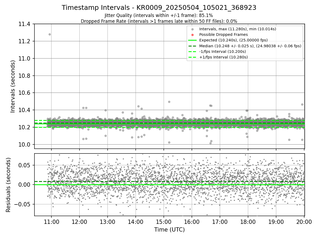
Task: Click the 16:00 x-axis tick label
Action: tap(192, 222)
